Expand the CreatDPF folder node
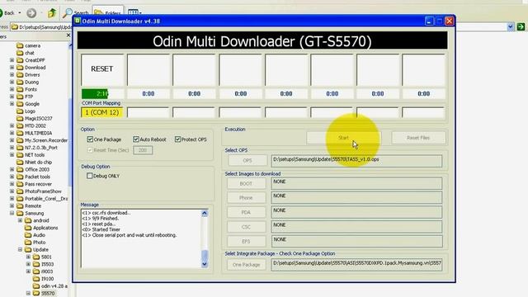 12,60
